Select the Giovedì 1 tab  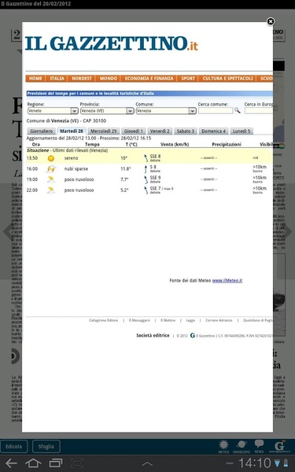tap(134, 131)
